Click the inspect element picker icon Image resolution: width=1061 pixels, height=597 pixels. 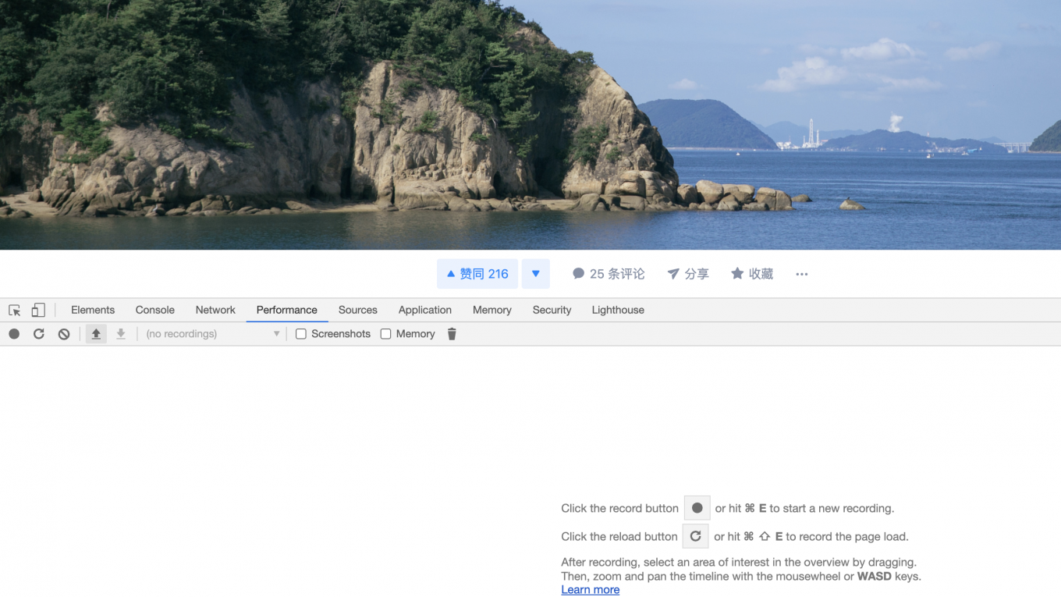[14, 310]
